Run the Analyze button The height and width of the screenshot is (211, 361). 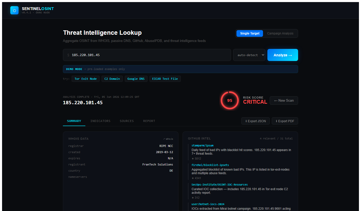click(283, 55)
